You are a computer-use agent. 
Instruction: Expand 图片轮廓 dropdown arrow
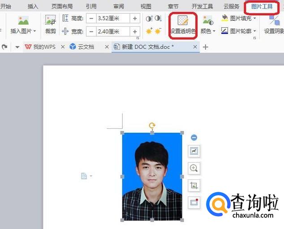[254, 31]
